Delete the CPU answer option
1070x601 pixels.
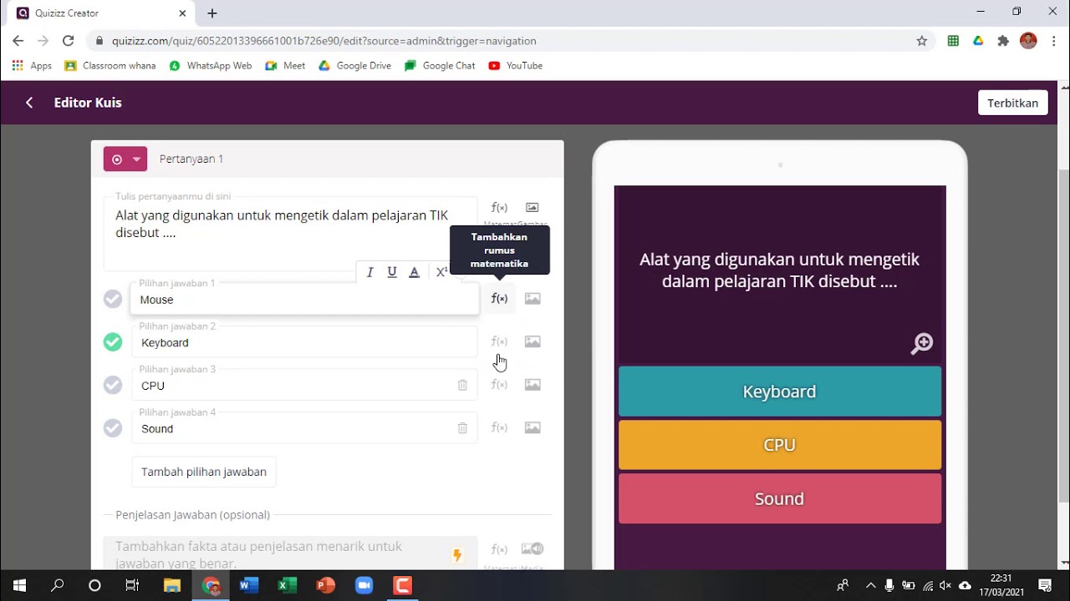[x=462, y=385]
